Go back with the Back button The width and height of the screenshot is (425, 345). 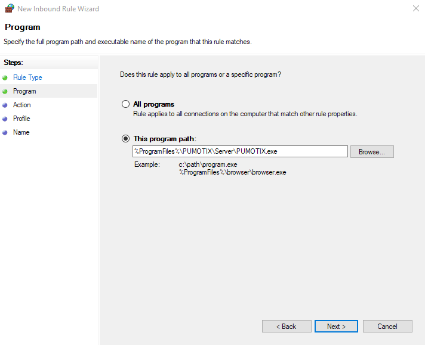coord(287,327)
